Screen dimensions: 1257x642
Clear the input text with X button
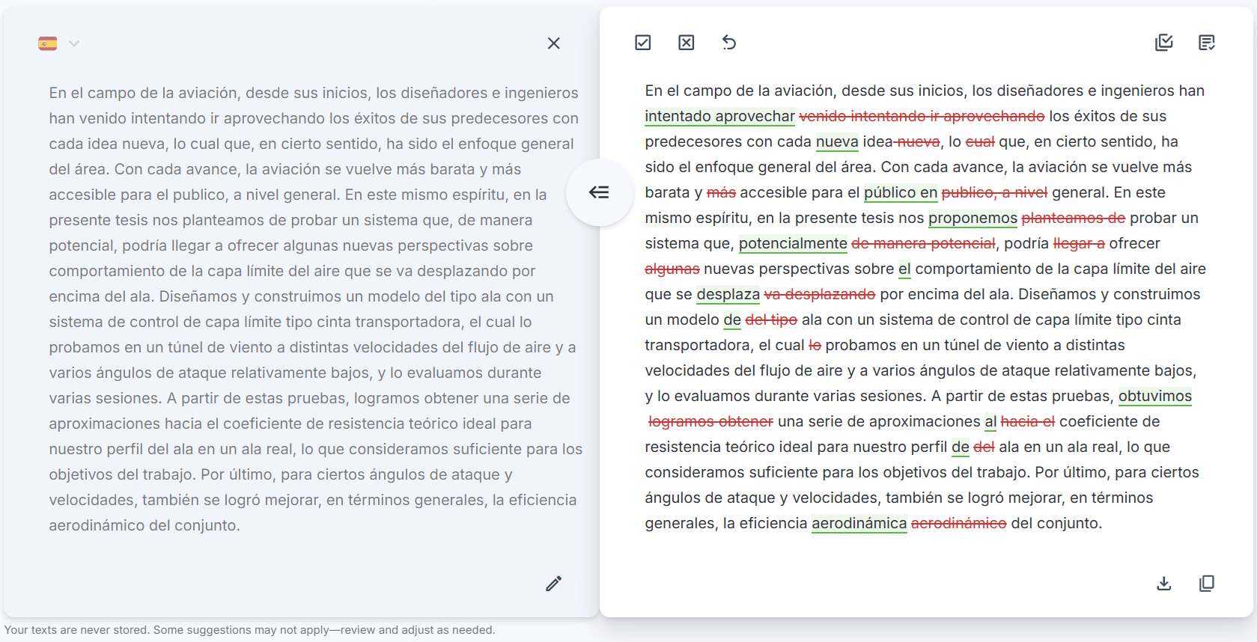[553, 43]
